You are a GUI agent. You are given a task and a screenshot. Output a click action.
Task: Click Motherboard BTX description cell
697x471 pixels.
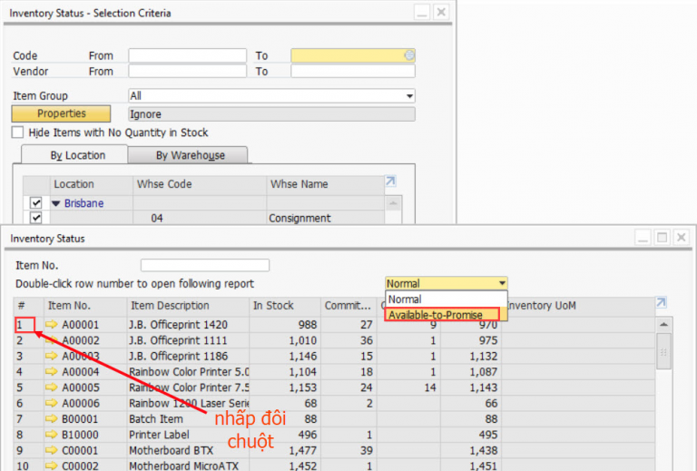[x=188, y=450]
